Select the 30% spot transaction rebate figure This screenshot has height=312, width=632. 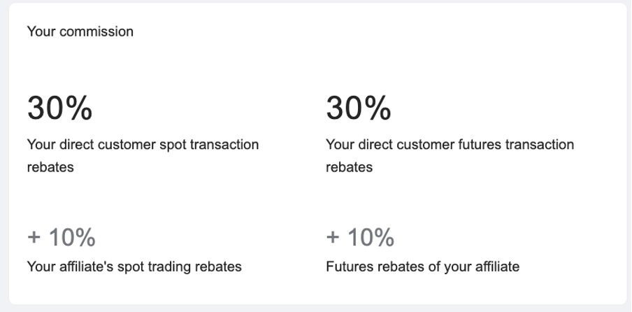59,108
